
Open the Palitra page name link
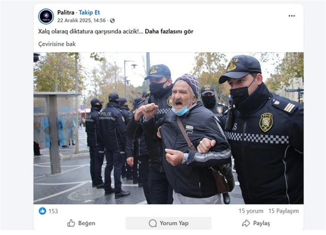coord(66,13)
